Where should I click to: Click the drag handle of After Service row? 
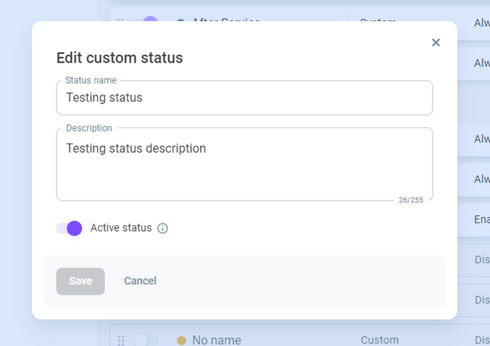120,20
